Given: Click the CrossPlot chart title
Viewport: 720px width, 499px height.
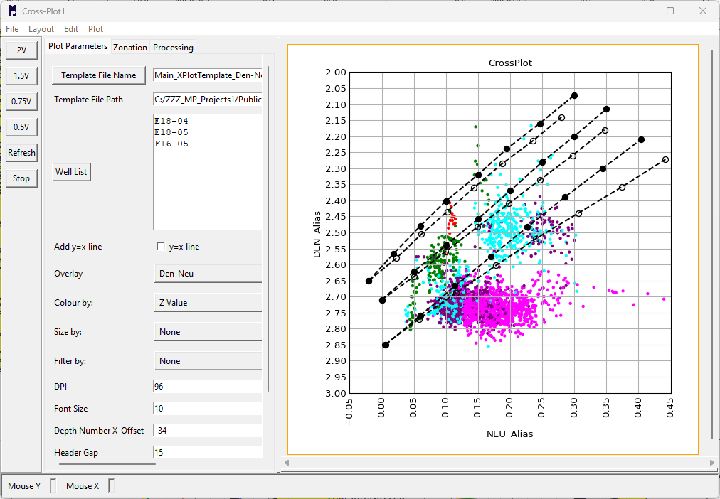Looking at the screenshot, I should point(510,63).
